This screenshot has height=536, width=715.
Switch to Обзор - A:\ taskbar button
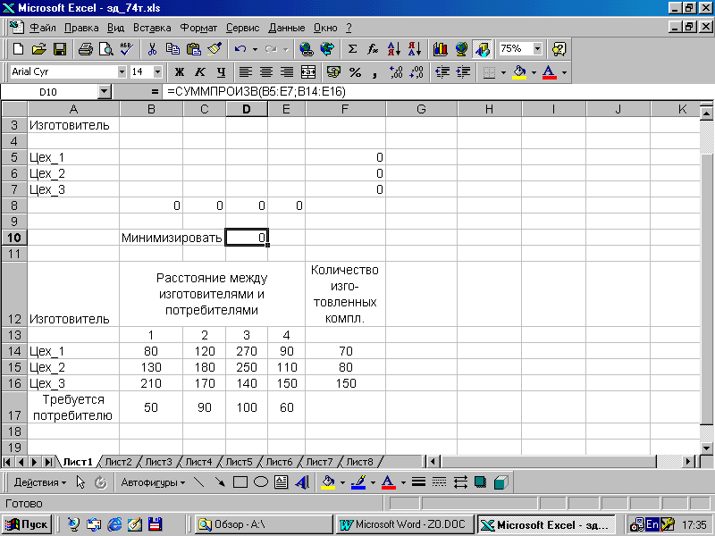[x=264, y=524]
